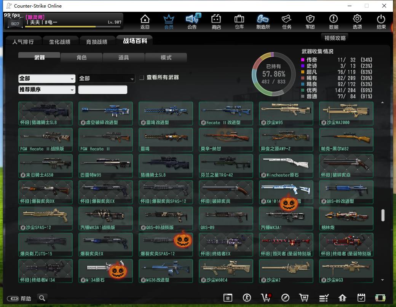Switch to the 人气排行 tab
The image size is (396, 307).
[23, 41]
